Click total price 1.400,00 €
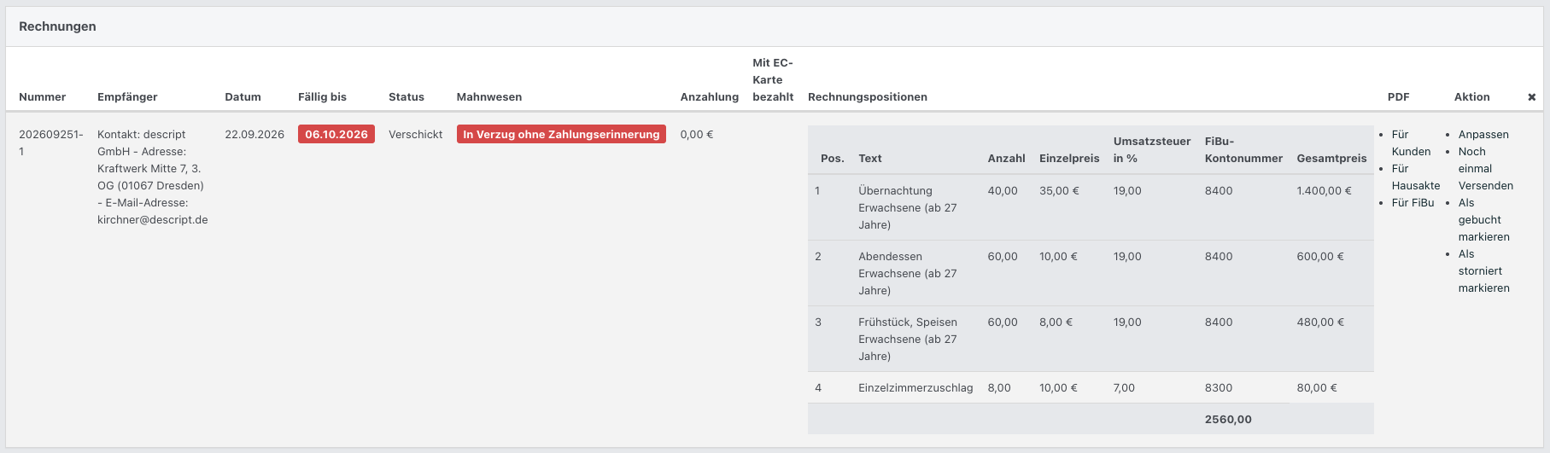The height and width of the screenshot is (453, 1550). coord(1324,191)
